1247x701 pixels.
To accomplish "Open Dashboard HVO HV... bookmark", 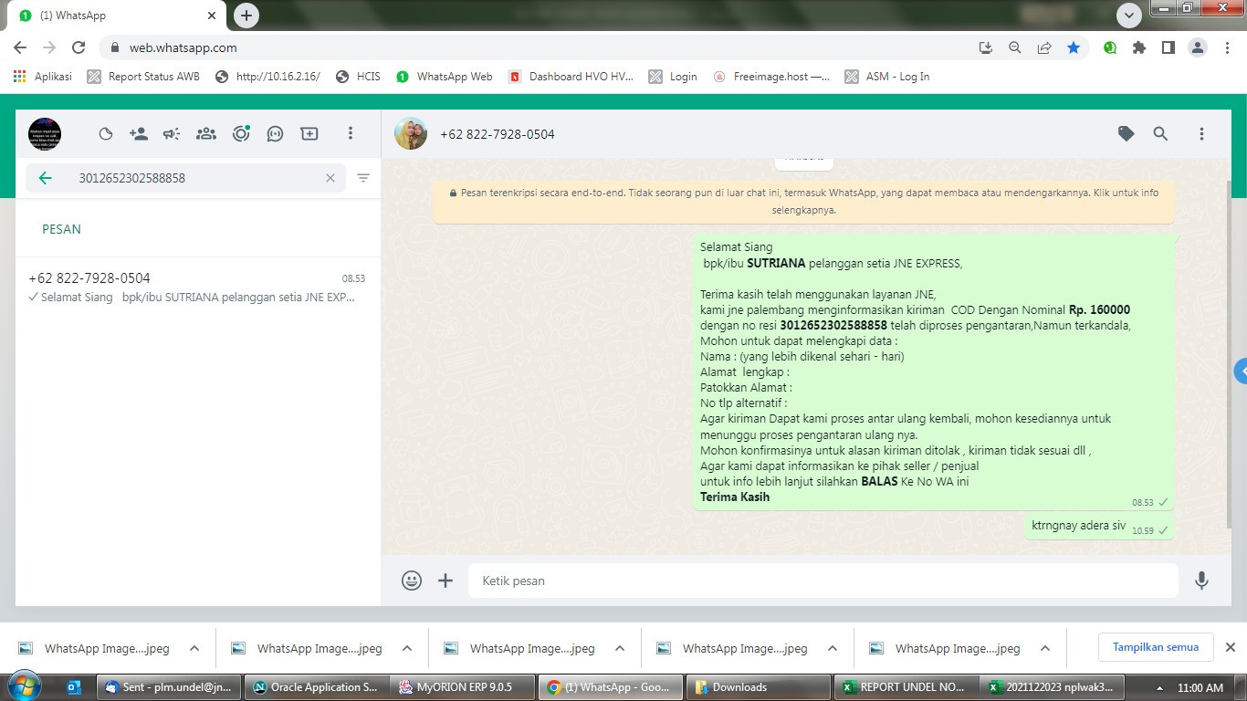I will 571,77.
